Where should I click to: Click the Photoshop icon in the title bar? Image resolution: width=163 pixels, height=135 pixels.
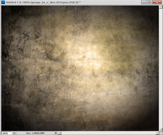(x=3, y=2)
